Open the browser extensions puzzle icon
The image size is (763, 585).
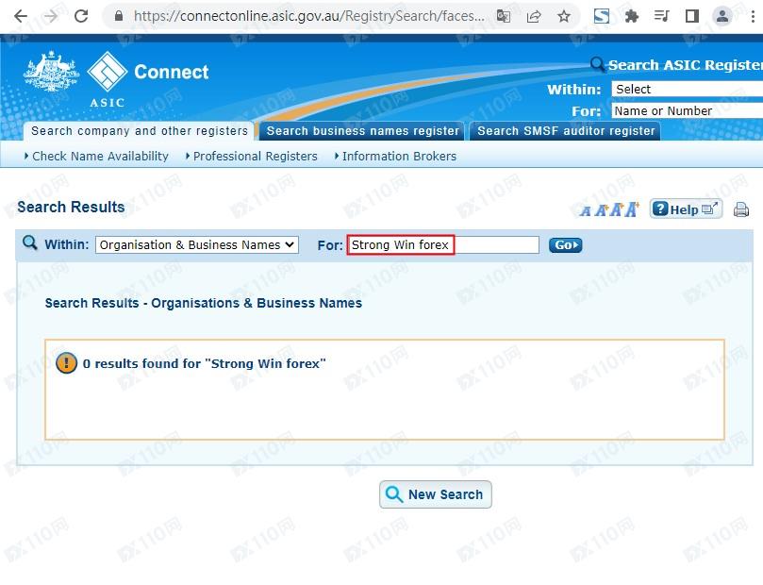click(x=632, y=16)
